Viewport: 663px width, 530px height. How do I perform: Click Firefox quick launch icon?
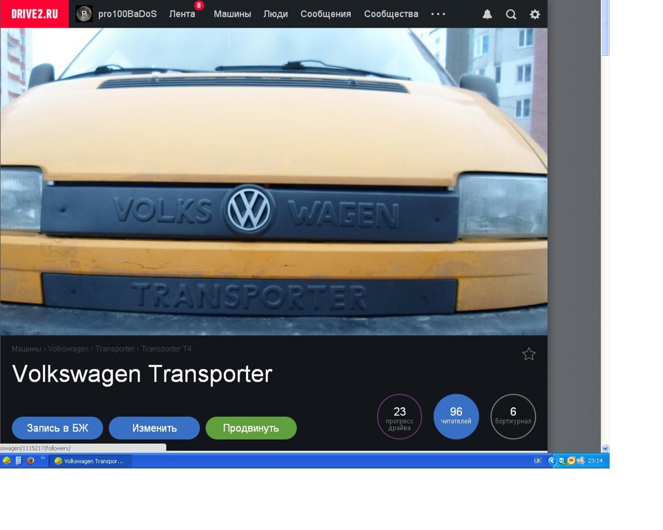point(30,461)
